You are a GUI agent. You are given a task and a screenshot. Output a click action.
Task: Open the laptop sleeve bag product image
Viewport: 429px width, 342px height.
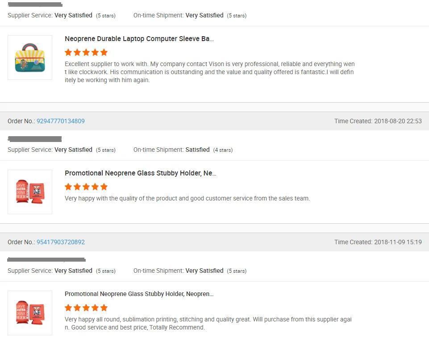coord(30,58)
